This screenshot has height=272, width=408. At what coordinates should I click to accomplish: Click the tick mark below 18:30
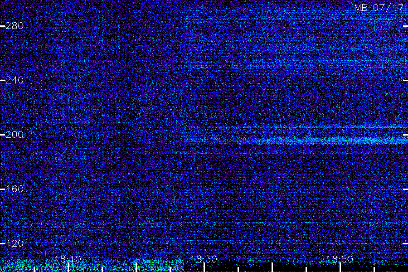pyautogui.click(x=204, y=267)
